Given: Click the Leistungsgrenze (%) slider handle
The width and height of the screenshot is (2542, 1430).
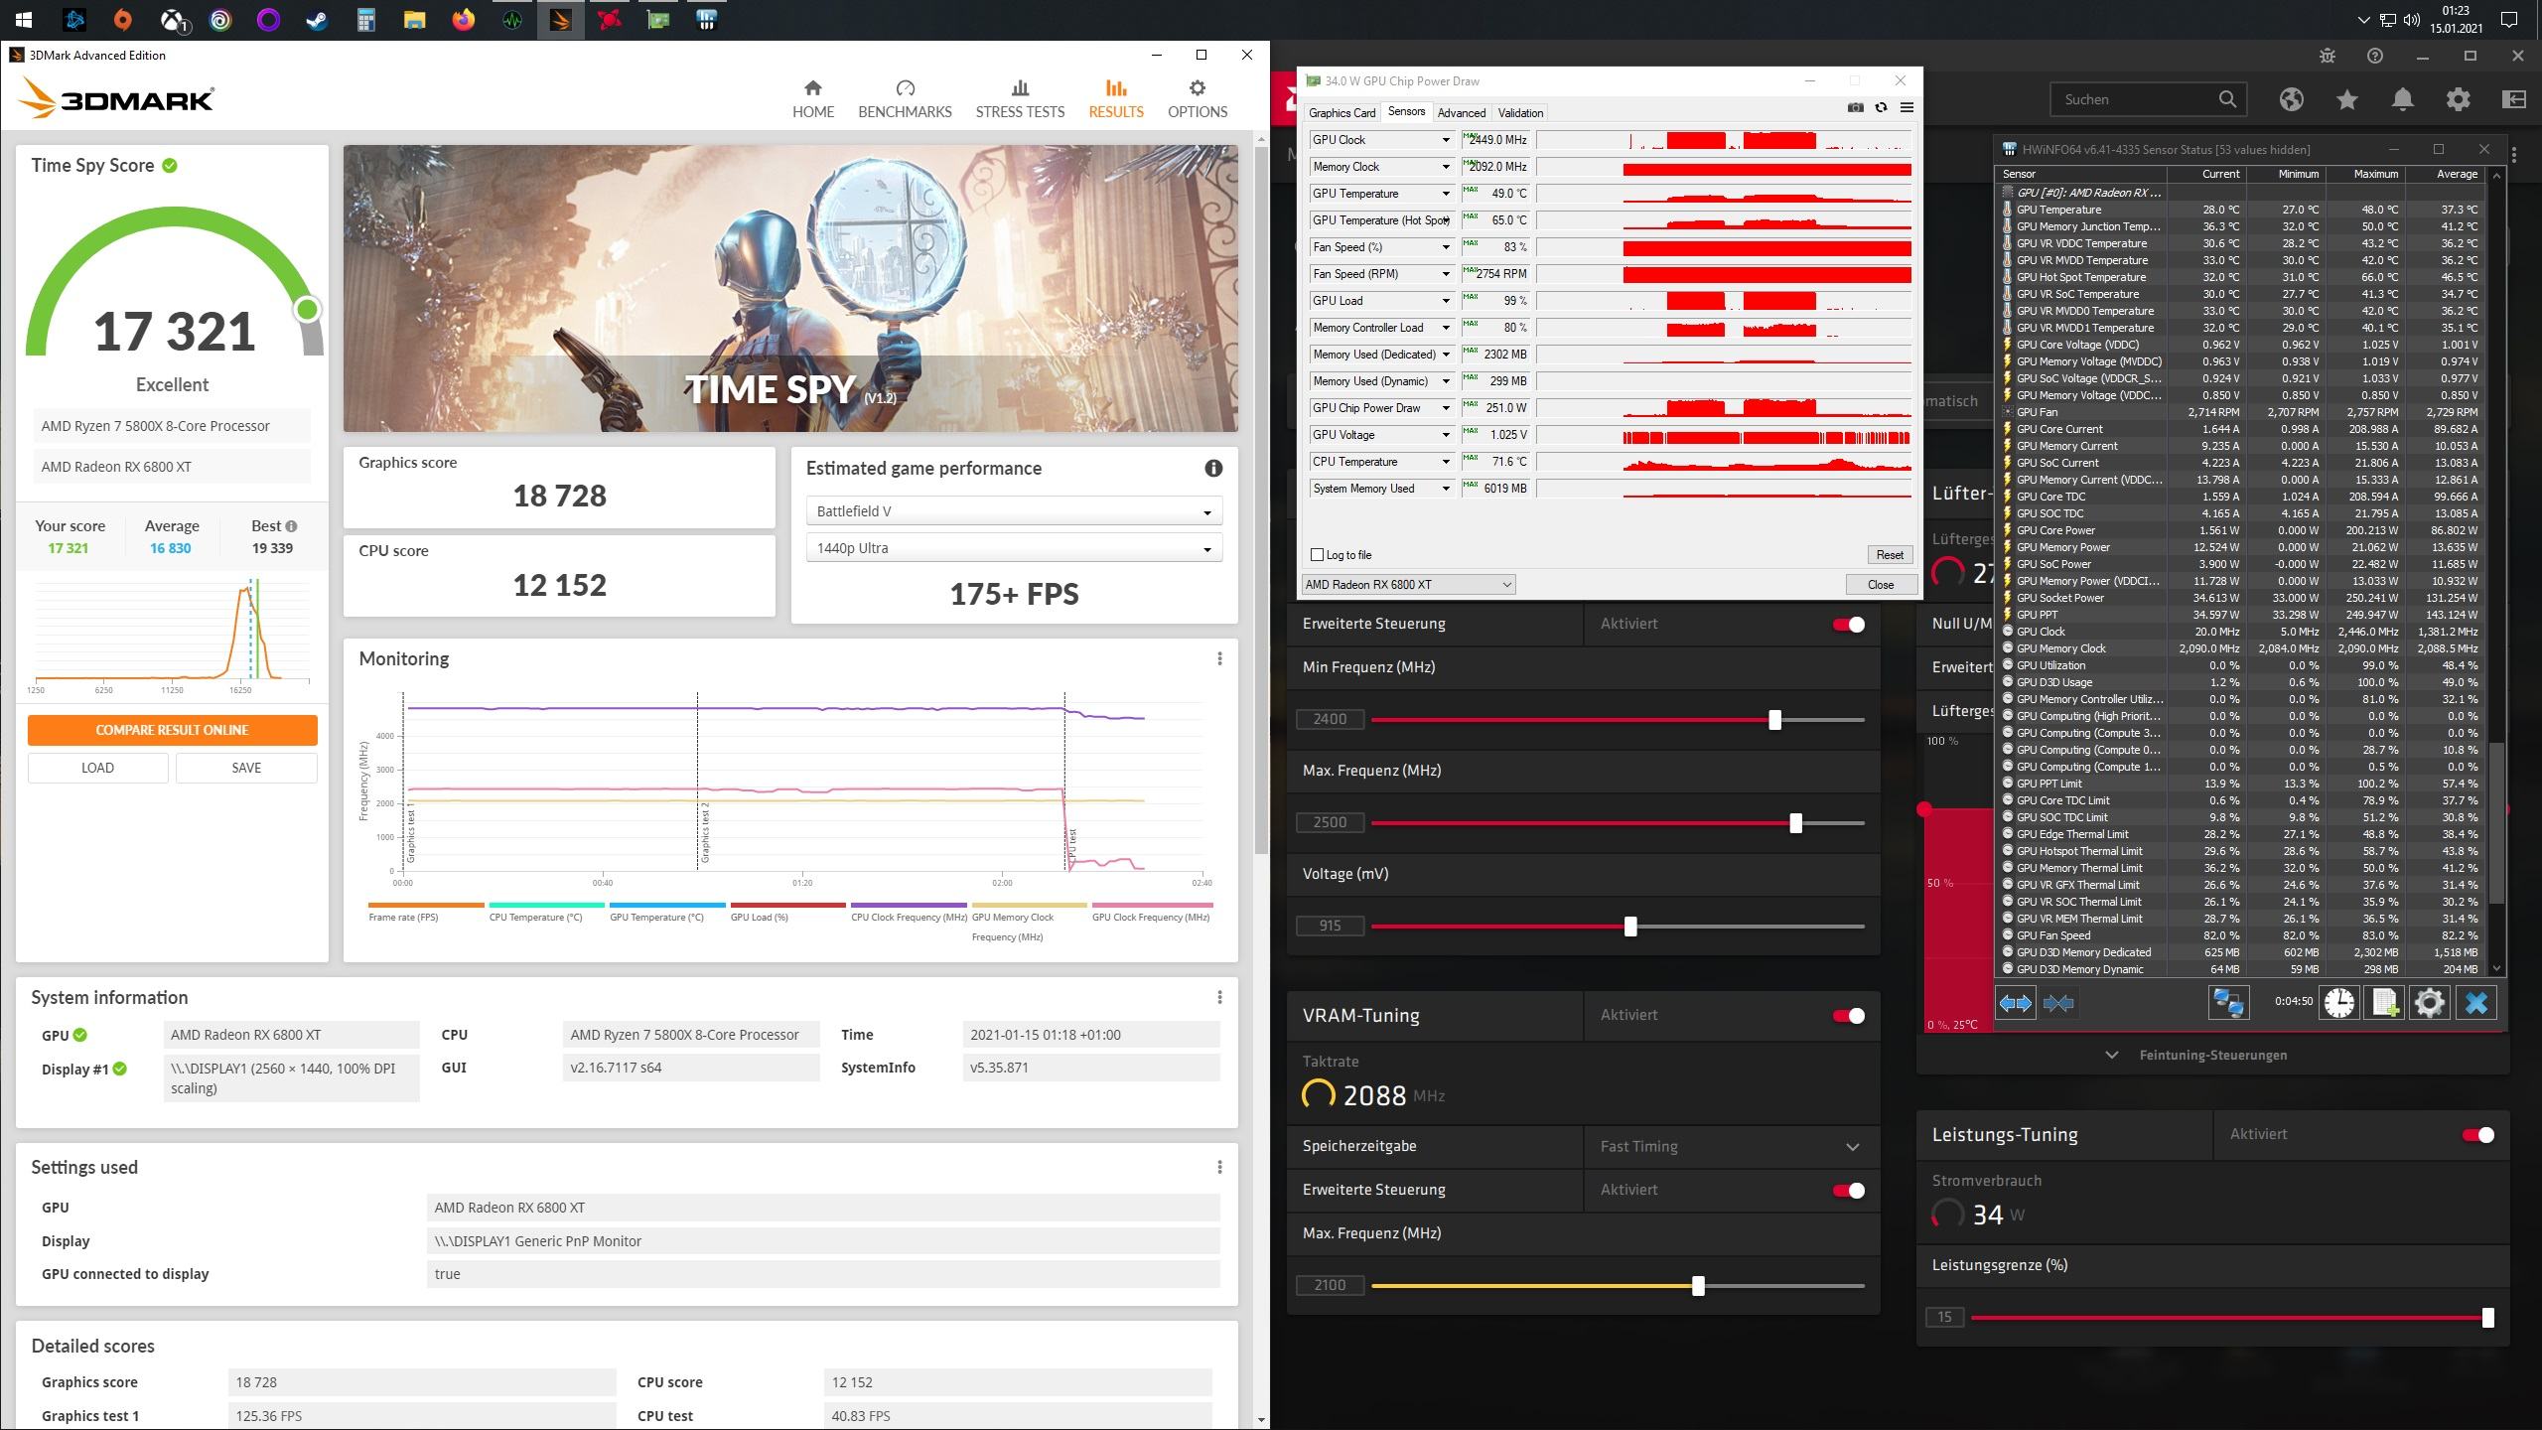Looking at the screenshot, I should [2487, 1318].
